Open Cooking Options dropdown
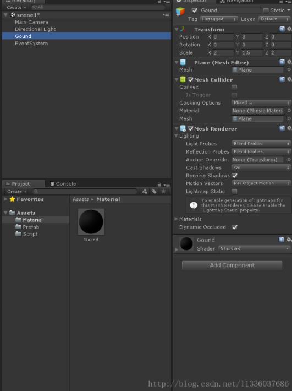292x391 pixels. tap(261, 103)
